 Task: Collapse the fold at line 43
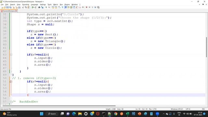pos(11,55)
